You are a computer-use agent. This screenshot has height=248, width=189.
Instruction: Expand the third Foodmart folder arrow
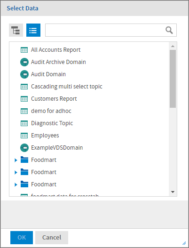click(x=16, y=184)
